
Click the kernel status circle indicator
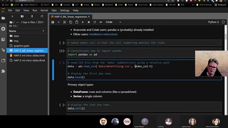pos(223,22)
